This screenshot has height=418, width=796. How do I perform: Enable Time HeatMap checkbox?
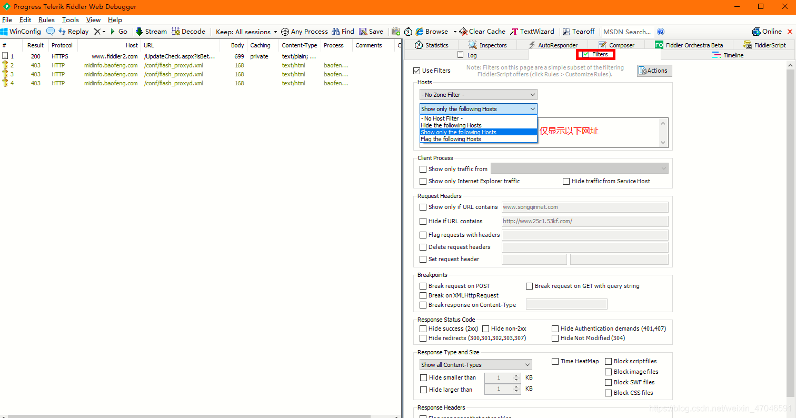click(x=555, y=362)
